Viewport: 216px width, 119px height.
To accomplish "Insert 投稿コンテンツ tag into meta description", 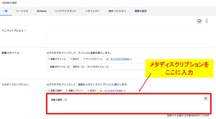I will coord(75,91).
